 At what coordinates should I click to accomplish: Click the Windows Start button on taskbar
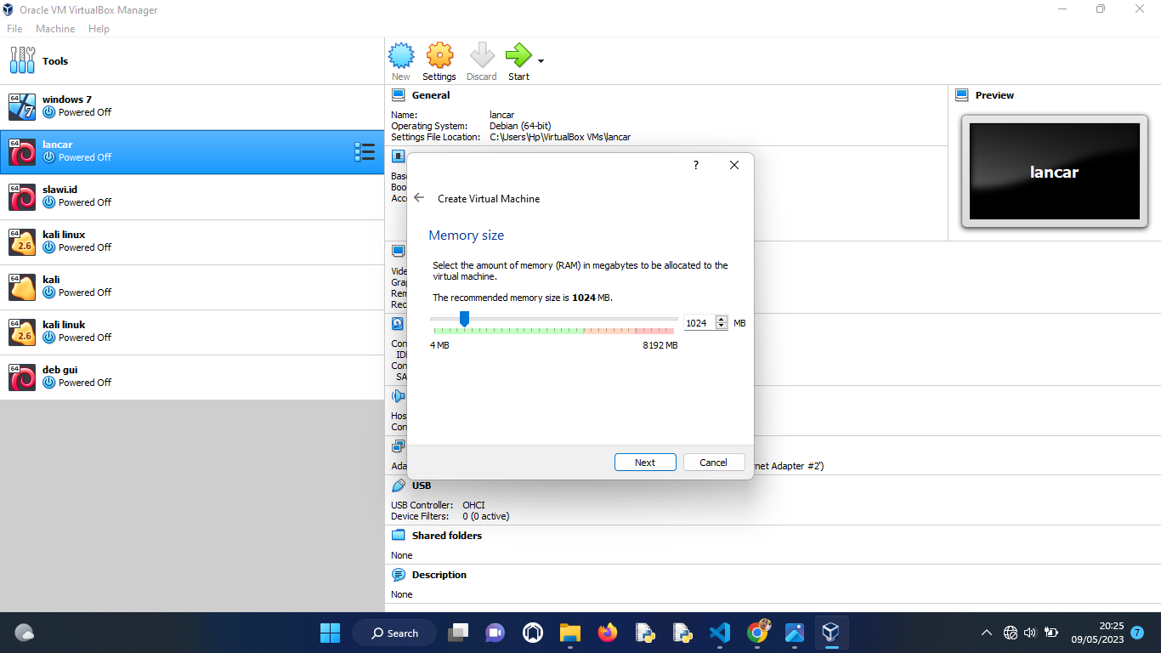[x=330, y=633]
